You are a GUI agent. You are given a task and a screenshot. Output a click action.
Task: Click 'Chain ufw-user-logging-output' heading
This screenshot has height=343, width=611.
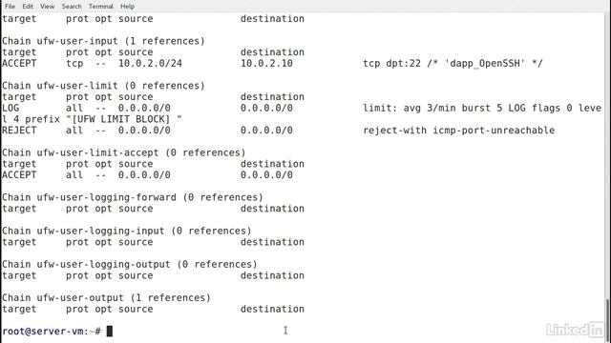click(86, 265)
